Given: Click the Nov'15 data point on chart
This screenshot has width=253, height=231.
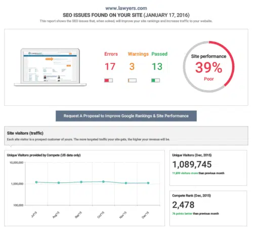Looking at the screenshot, I should point(126,183).
